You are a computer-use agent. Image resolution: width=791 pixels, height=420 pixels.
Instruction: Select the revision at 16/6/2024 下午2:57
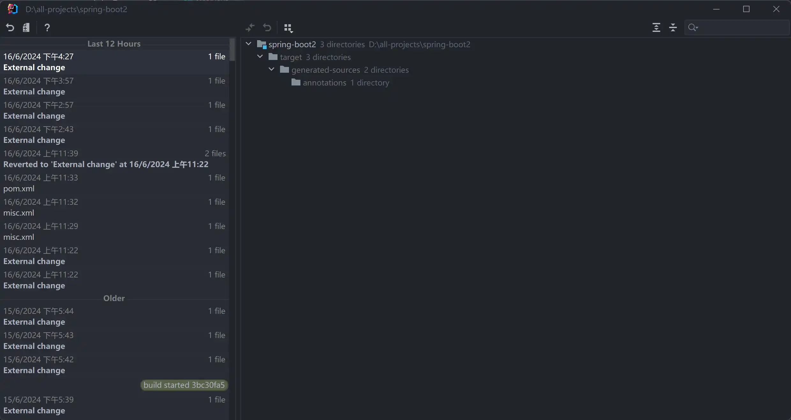(x=114, y=110)
